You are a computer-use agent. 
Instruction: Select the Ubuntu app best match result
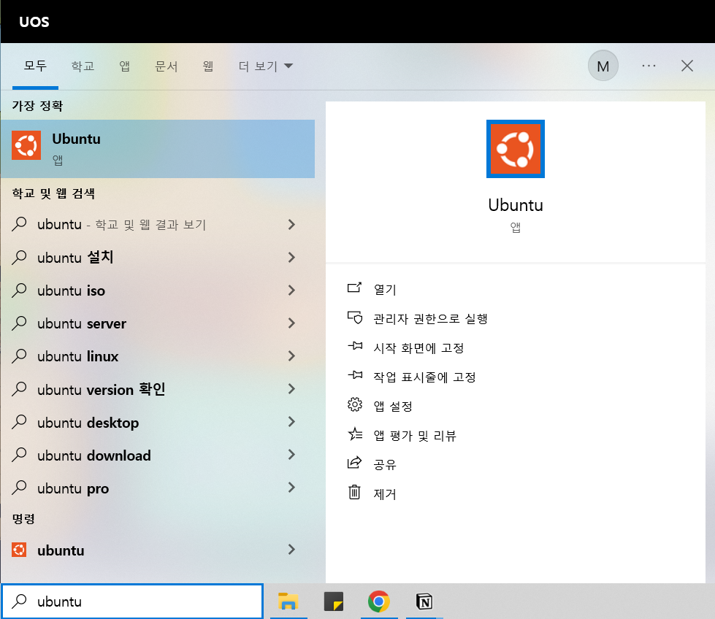pyautogui.click(x=157, y=148)
